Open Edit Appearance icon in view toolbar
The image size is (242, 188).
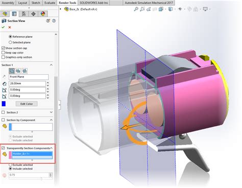coord(189,9)
